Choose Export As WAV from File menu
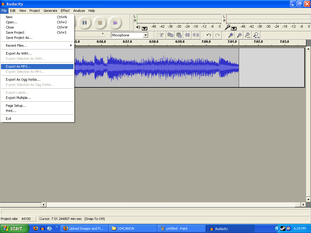Viewport: 311px width, 233px height. coord(37,53)
